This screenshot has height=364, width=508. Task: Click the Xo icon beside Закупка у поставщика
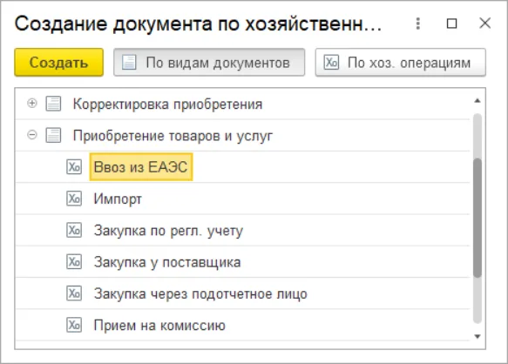coord(74,261)
